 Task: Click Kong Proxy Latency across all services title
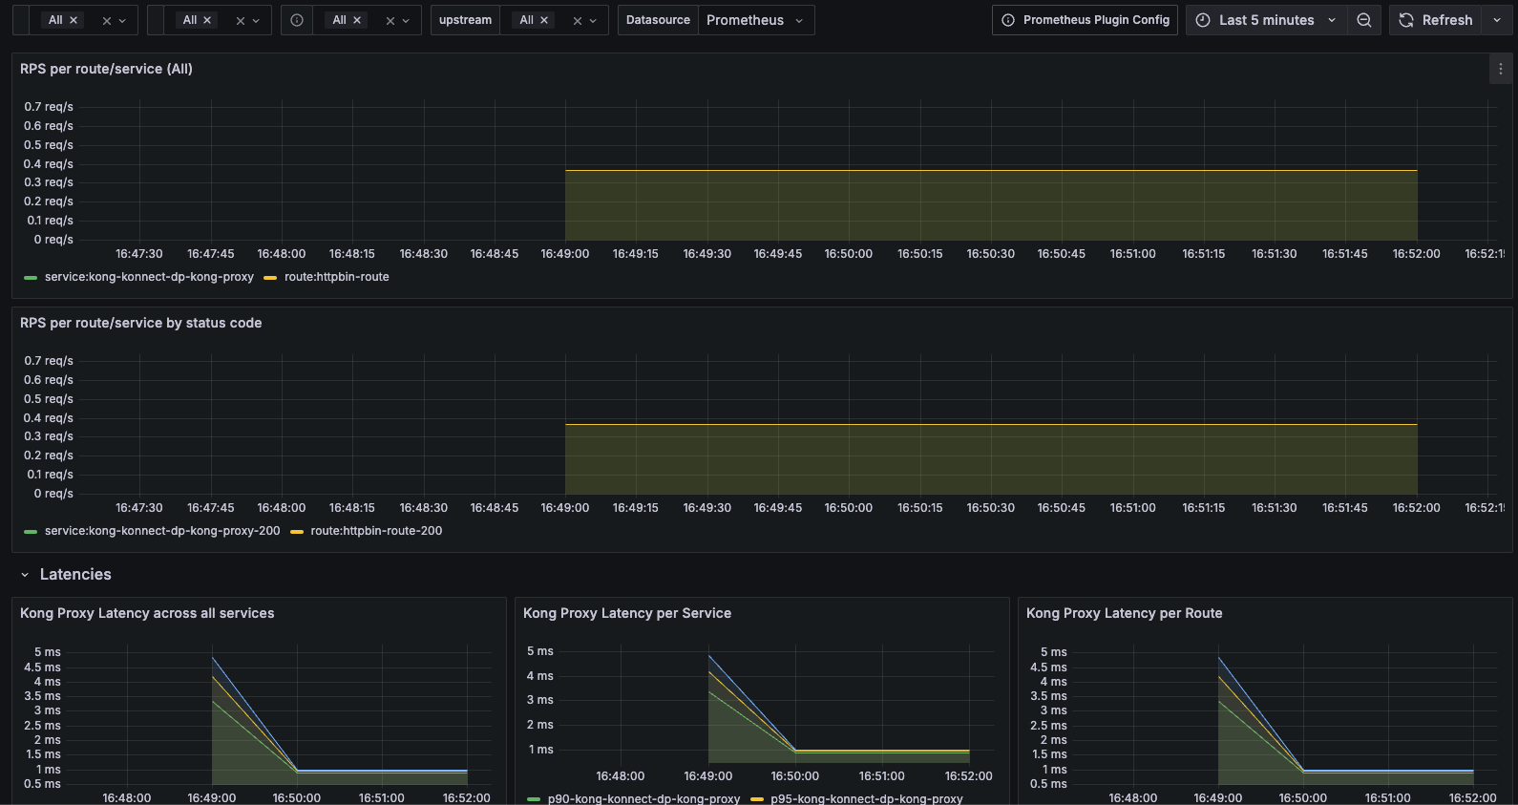147,613
